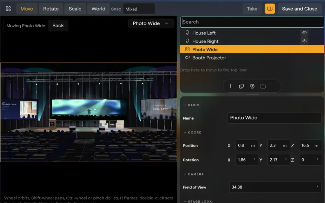Viewport: 325px width, 203px height.
Task: Edit Rotation X value 1.86
Action: [247, 160]
